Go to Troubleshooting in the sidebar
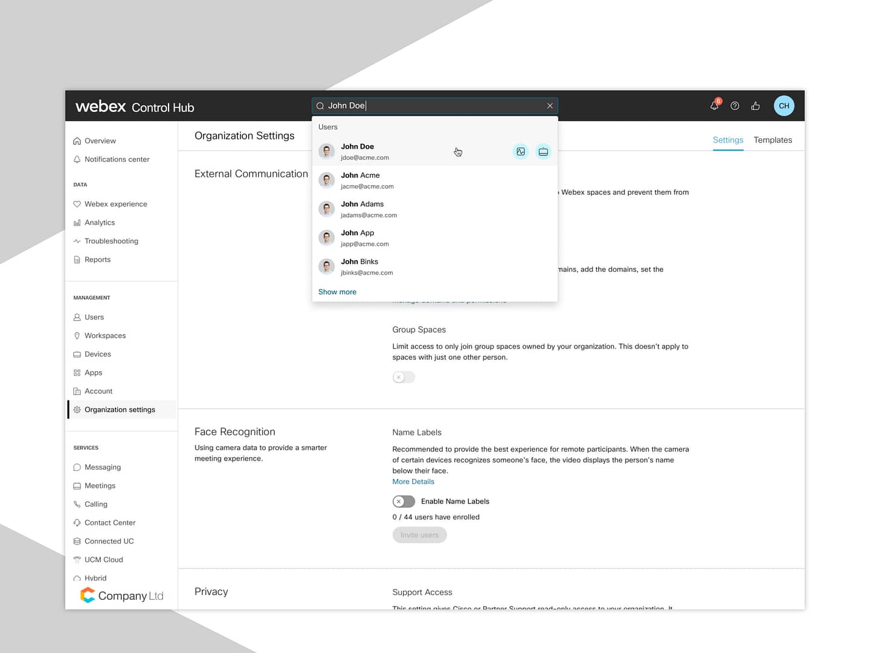The image size is (870, 653). pos(111,241)
